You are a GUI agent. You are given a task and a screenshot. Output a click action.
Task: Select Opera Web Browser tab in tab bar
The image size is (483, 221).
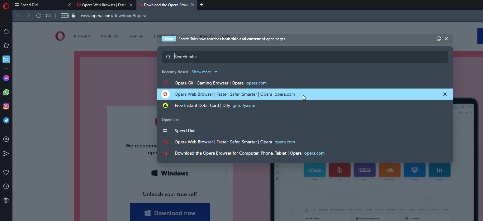coord(104,5)
